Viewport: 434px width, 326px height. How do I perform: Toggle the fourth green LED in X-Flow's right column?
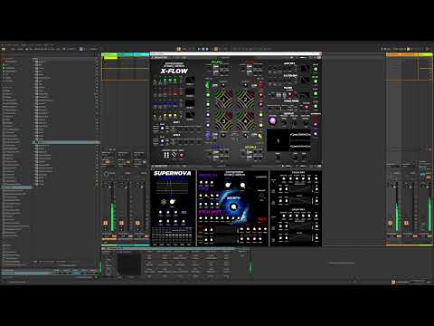tap(316, 106)
